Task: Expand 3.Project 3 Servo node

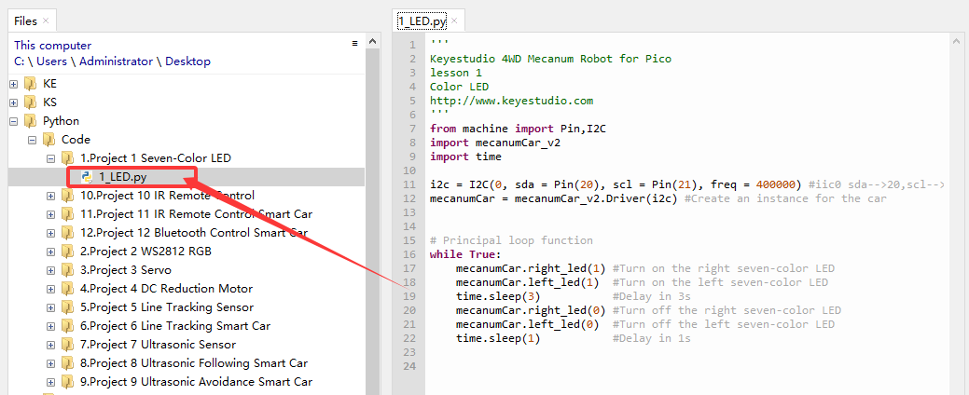Action: [x=50, y=270]
